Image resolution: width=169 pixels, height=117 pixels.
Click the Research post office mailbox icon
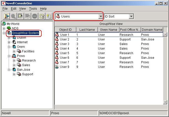(19, 60)
